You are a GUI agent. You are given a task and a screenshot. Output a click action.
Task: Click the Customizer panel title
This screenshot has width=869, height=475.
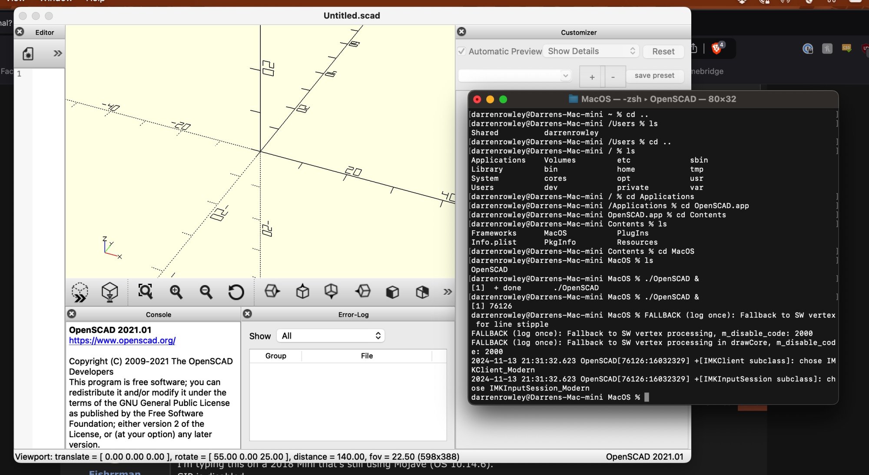tap(578, 32)
